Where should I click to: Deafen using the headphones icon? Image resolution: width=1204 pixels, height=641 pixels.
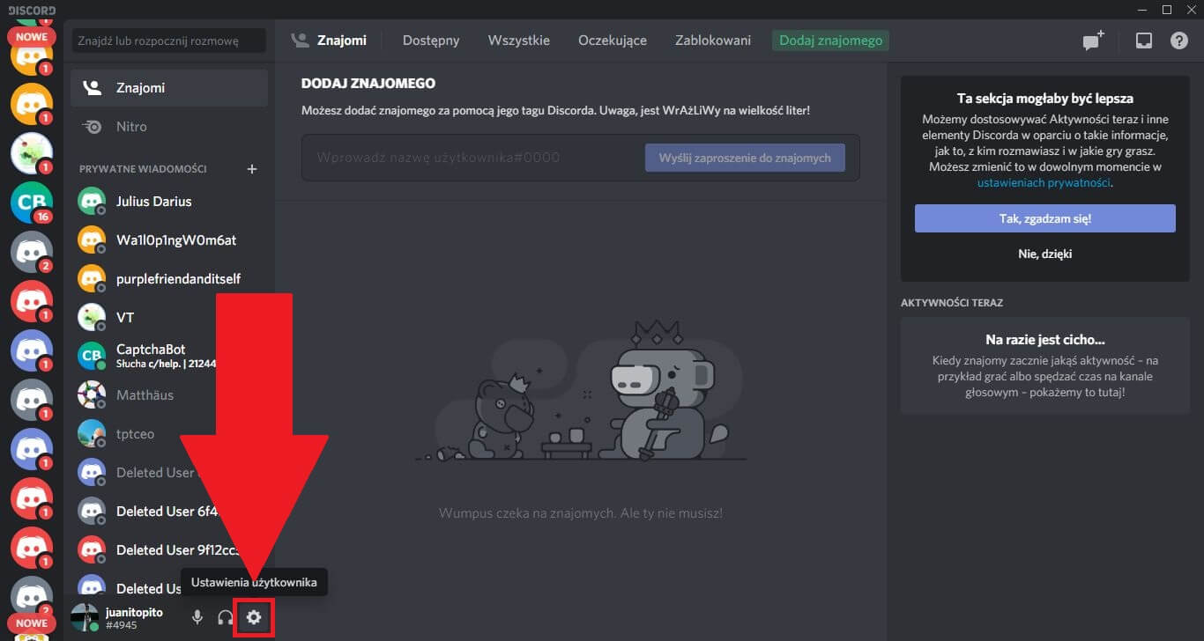(x=226, y=617)
